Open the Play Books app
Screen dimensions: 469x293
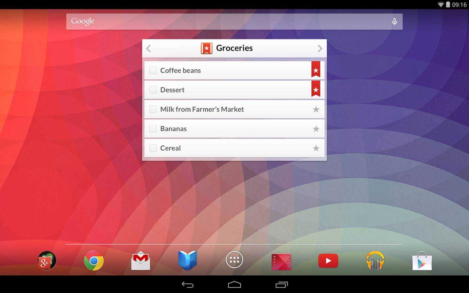[x=188, y=260]
